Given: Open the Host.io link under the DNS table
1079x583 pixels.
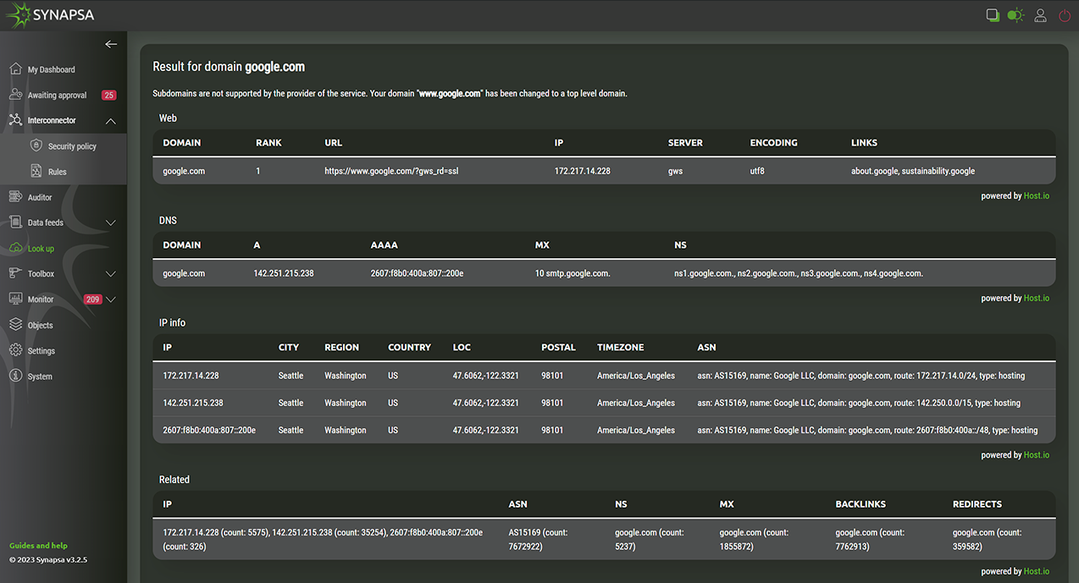Looking at the screenshot, I should coord(1037,298).
